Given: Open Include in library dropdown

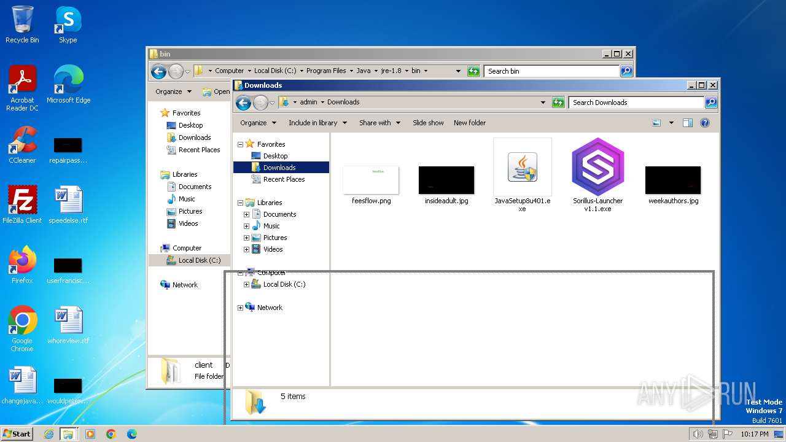Looking at the screenshot, I should tap(317, 123).
